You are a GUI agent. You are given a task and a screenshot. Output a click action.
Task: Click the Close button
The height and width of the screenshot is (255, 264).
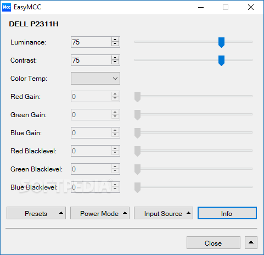click(214, 242)
